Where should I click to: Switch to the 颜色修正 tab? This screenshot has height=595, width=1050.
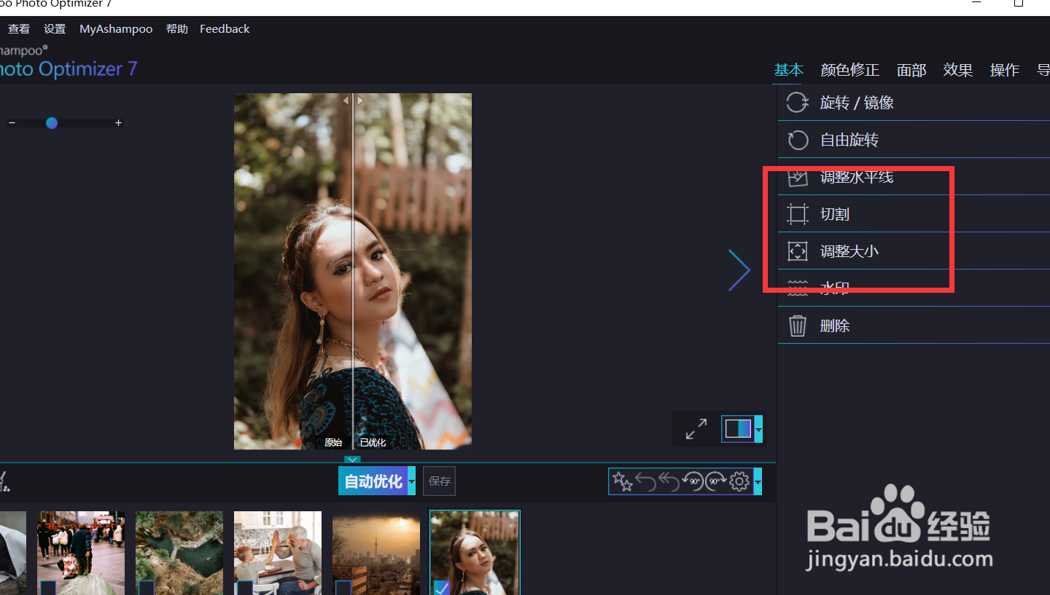click(x=849, y=70)
